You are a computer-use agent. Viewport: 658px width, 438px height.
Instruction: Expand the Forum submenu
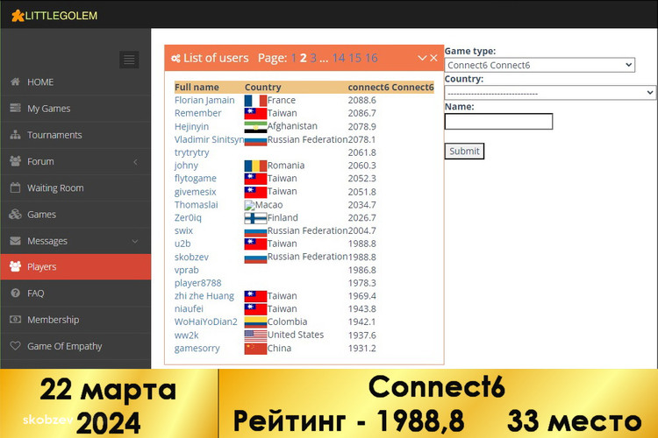(134, 162)
